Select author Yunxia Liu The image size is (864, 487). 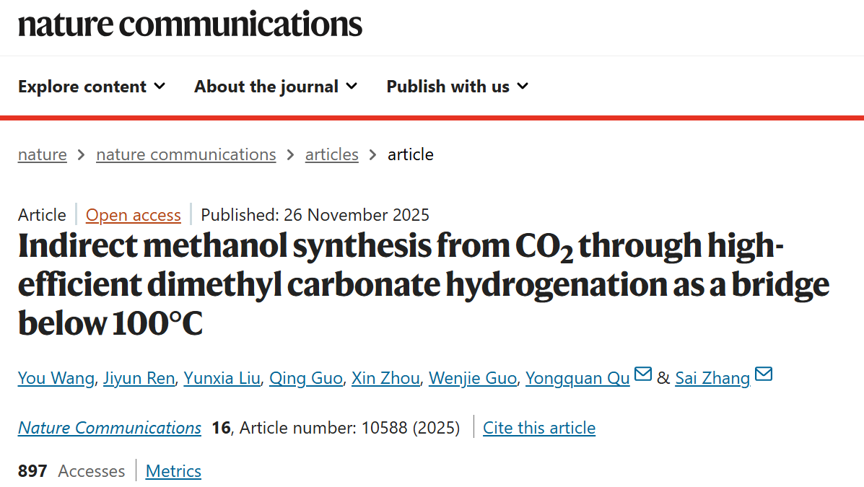click(x=222, y=378)
